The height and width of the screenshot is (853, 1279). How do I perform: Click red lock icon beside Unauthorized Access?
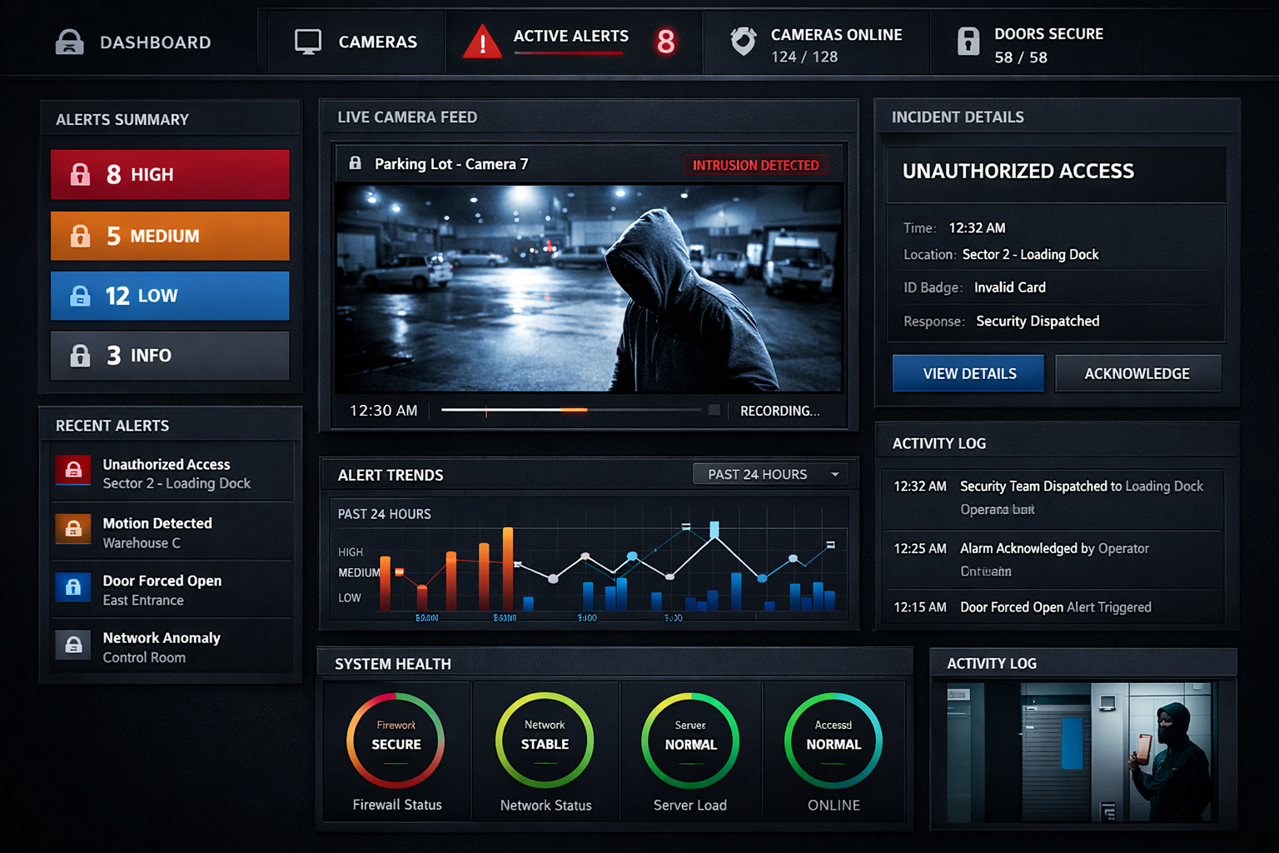73,470
